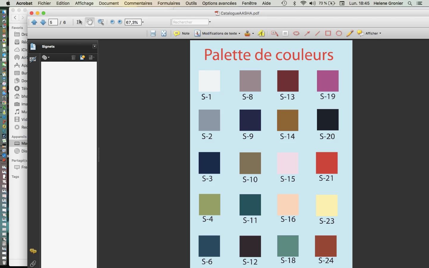Image resolution: width=429 pixels, height=268 pixels.
Task: Choose the text Select tool
Action: point(79,22)
